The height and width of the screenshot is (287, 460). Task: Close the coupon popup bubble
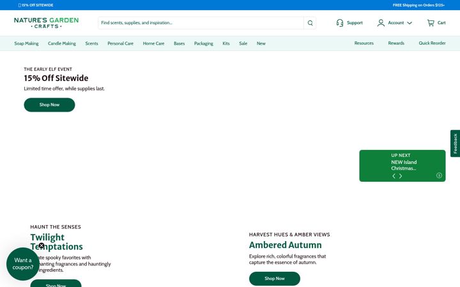pos(42,246)
